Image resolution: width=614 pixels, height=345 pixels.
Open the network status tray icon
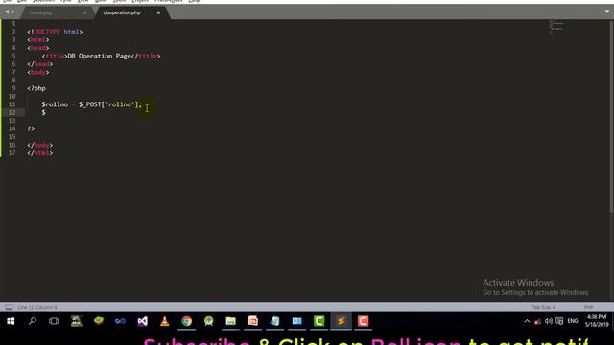(x=537, y=322)
